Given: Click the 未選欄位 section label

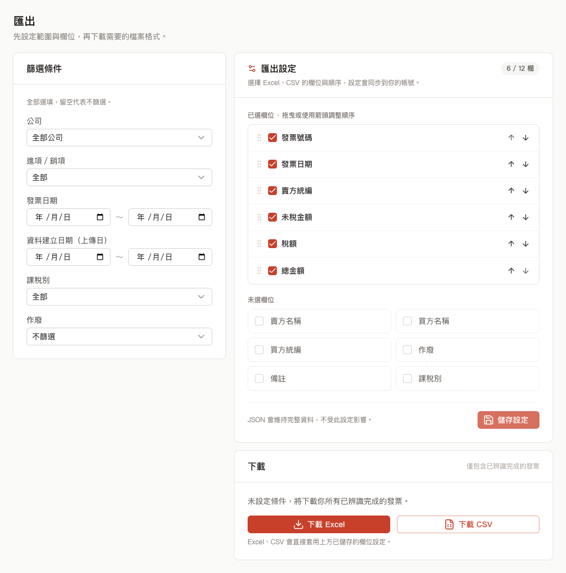Looking at the screenshot, I should coord(261,300).
